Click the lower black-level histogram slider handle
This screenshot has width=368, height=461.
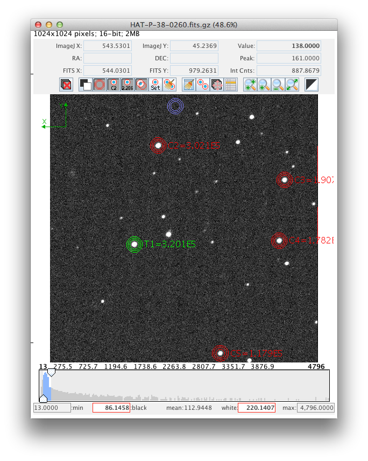pos(43,398)
